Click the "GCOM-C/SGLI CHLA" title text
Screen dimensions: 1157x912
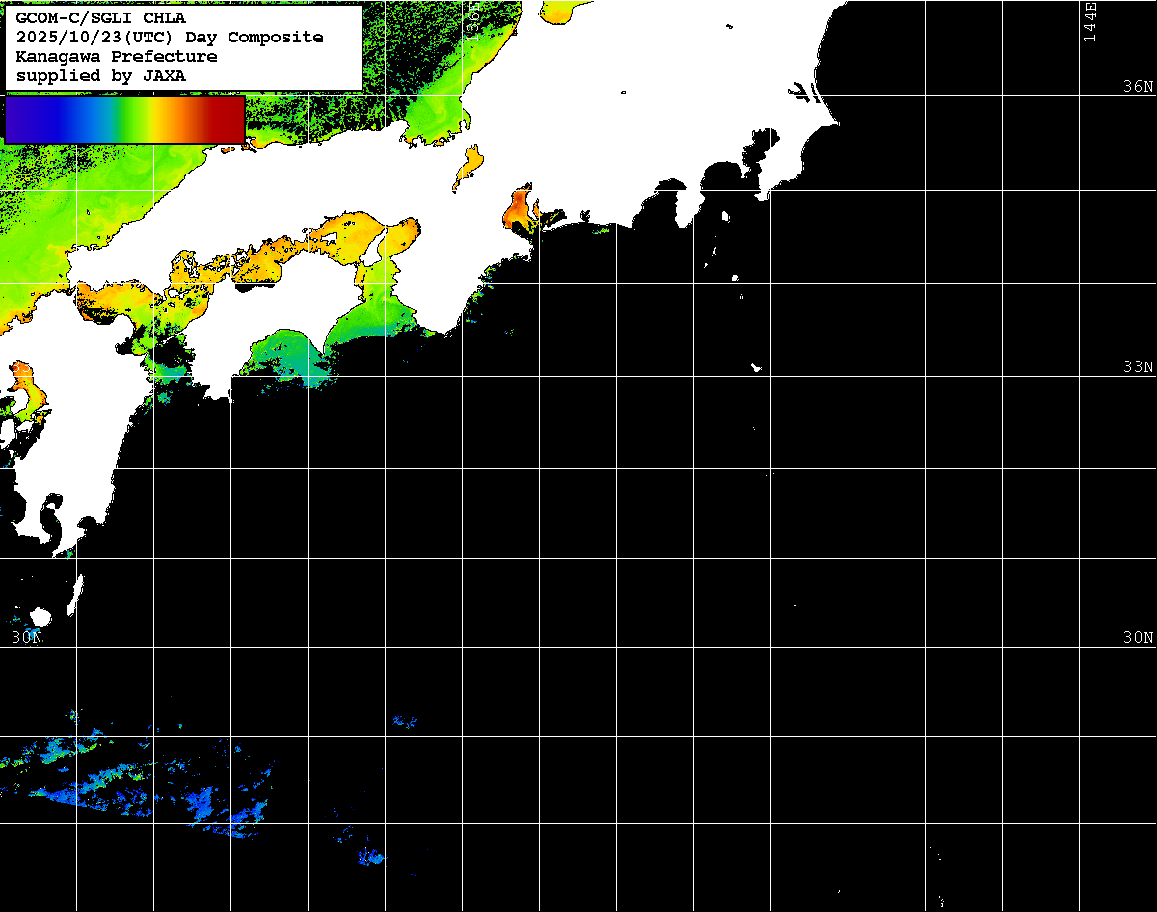click(x=101, y=17)
